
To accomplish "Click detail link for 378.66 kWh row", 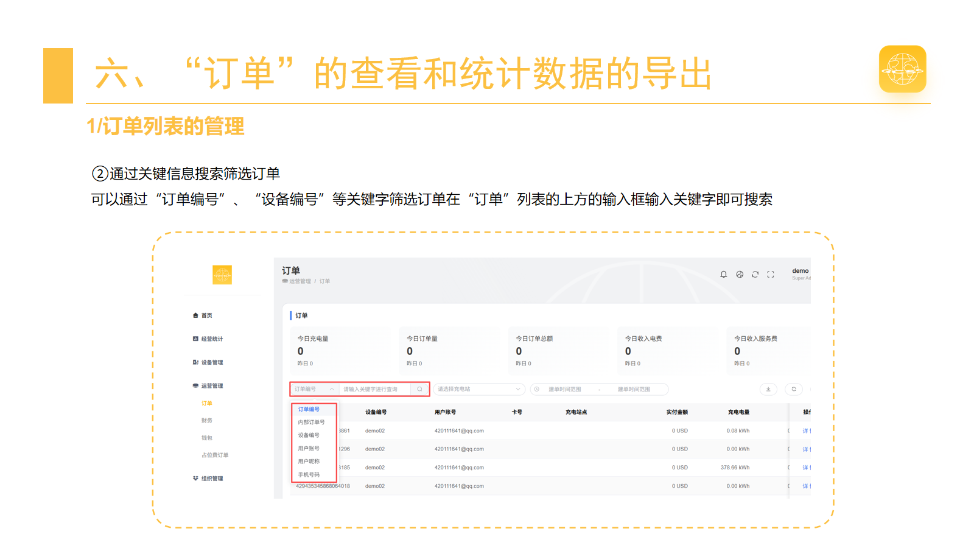I will 806,468.
